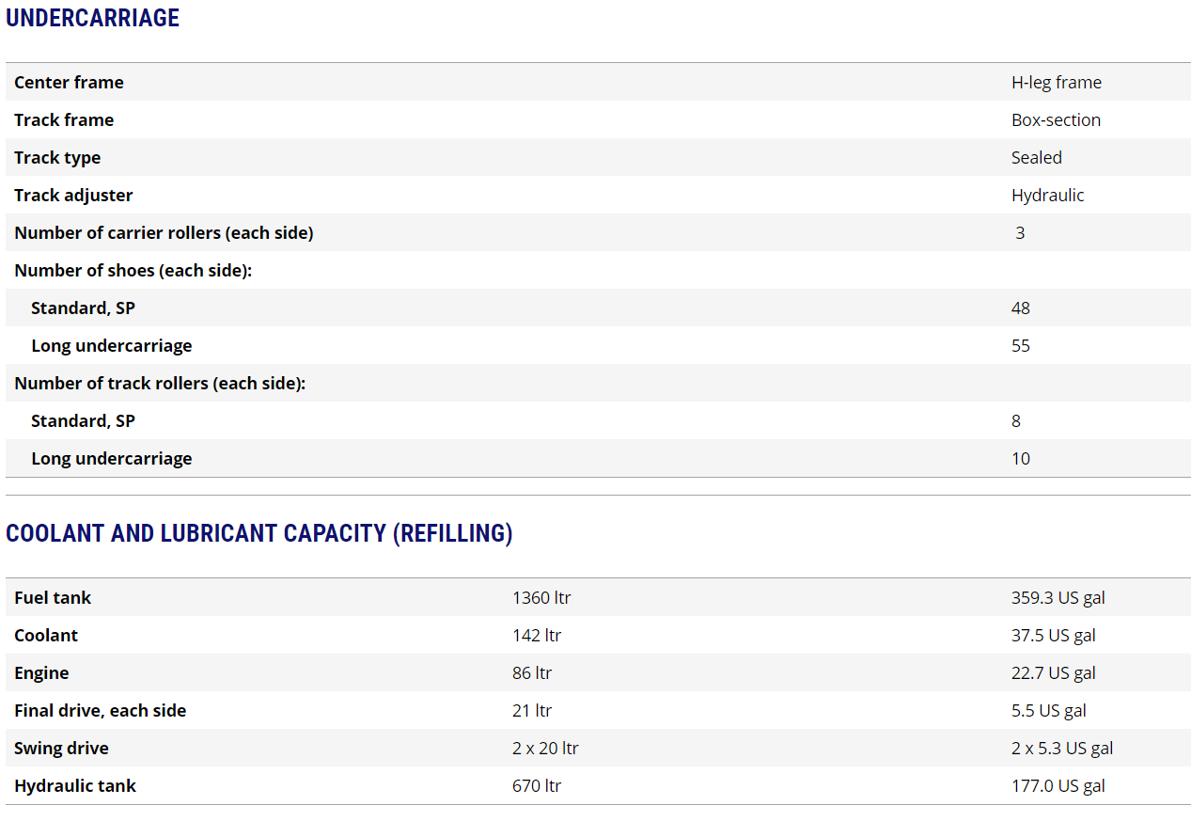This screenshot has height=821, width=1191.
Task: Click the 177.0 US gal hydraulic tank value
Action: (x=1058, y=785)
